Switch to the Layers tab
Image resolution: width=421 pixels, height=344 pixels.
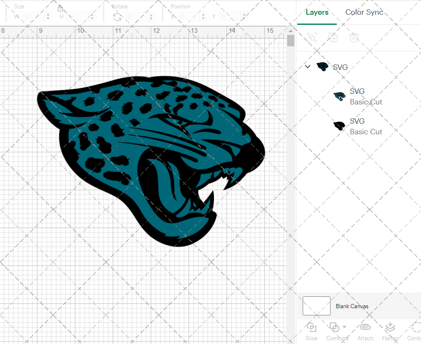pos(317,12)
